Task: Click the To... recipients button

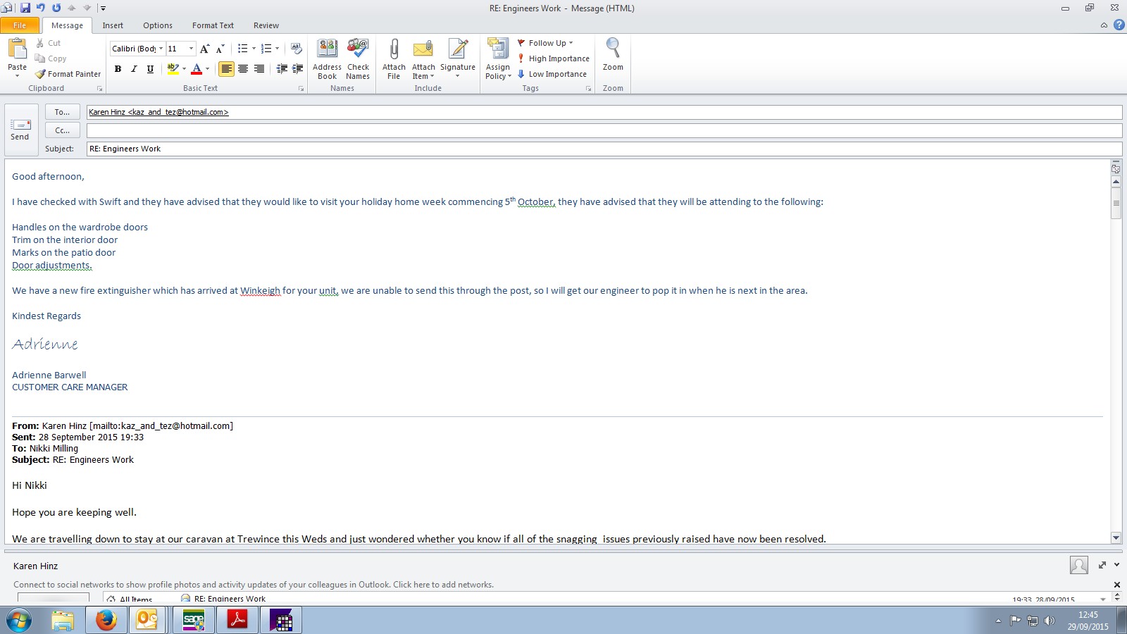Action: (x=62, y=112)
